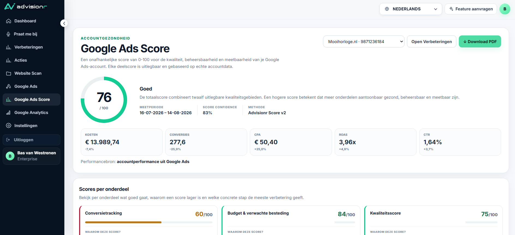Screen dimensions: 515x235
Task: Click the globe icon in language selector
Action: (x=387, y=9)
